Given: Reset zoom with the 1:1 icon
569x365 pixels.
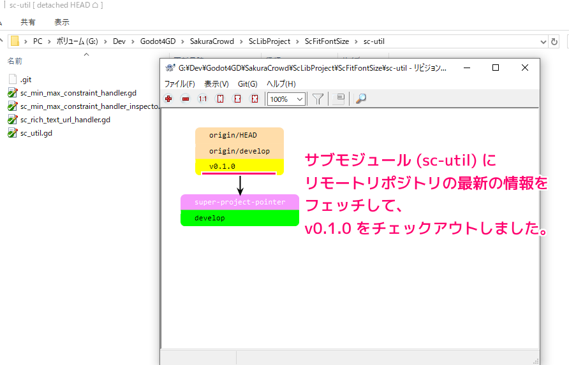Looking at the screenshot, I should [203, 99].
